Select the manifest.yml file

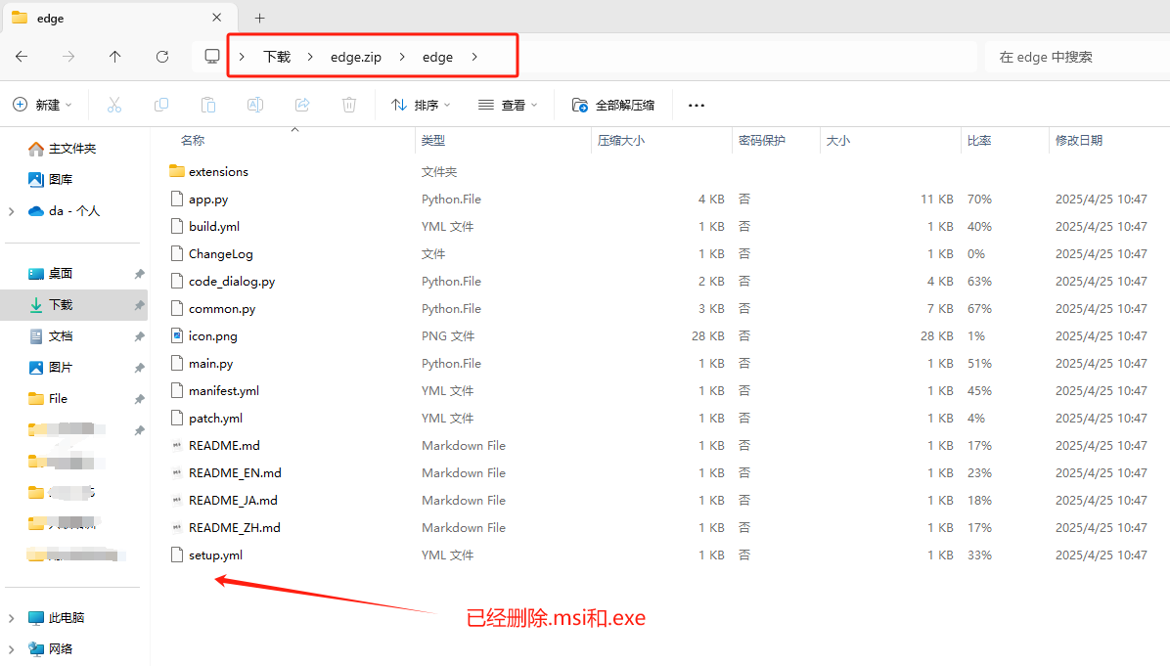[224, 391]
